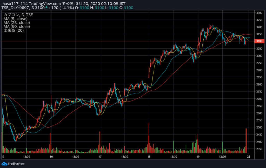Viewport: 266px width, 168px height.
Task: Click the 2400 price axis label
Action: coord(259,142)
